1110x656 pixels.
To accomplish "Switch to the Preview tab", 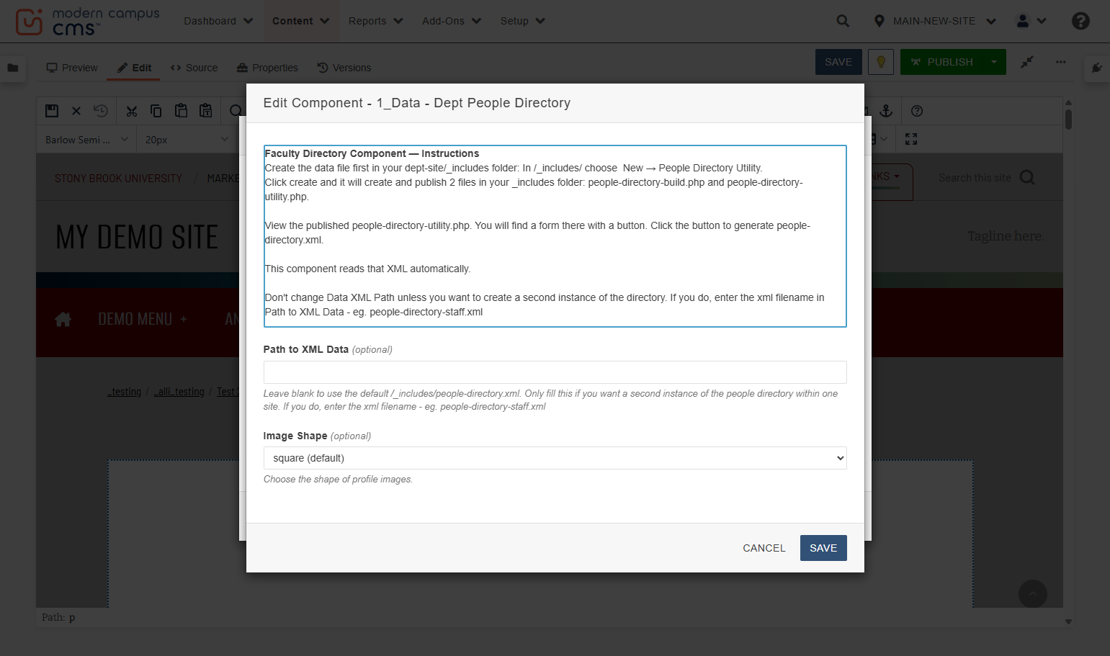I will [x=72, y=68].
